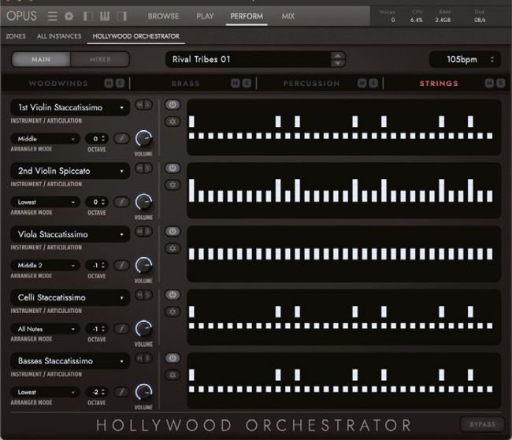Toggle power for Viola Staccatissimo
Screen dimensions: 512x440
(x=173, y=232)
